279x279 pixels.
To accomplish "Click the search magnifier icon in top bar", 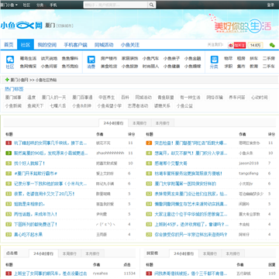I will click(152, 5).
